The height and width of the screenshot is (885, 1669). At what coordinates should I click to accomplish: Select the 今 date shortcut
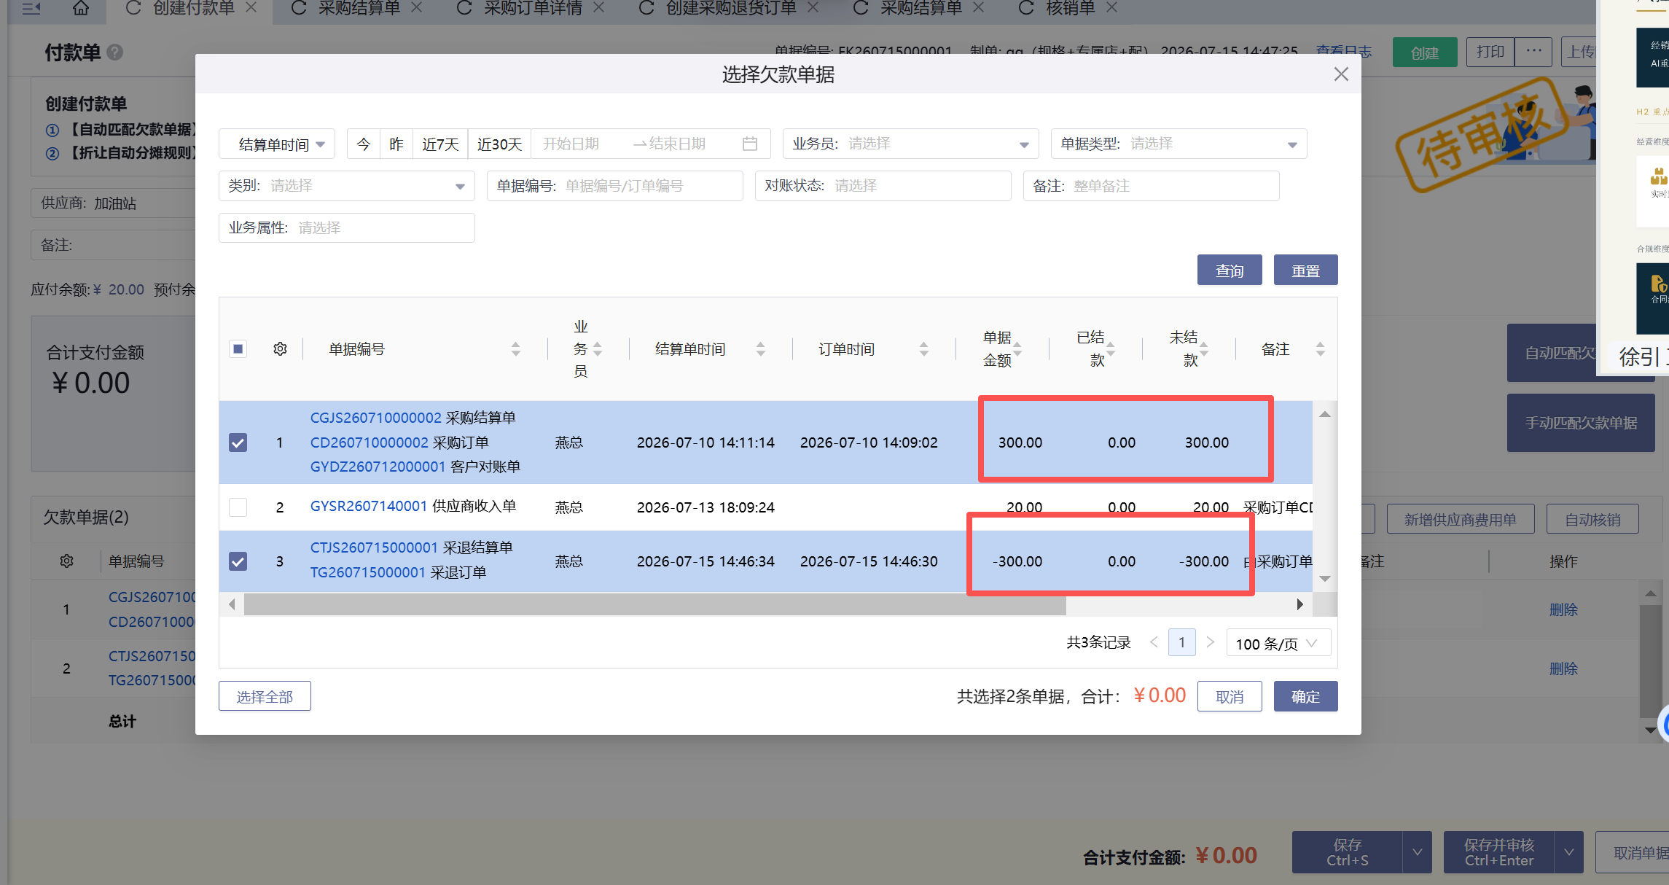point(364,144)
